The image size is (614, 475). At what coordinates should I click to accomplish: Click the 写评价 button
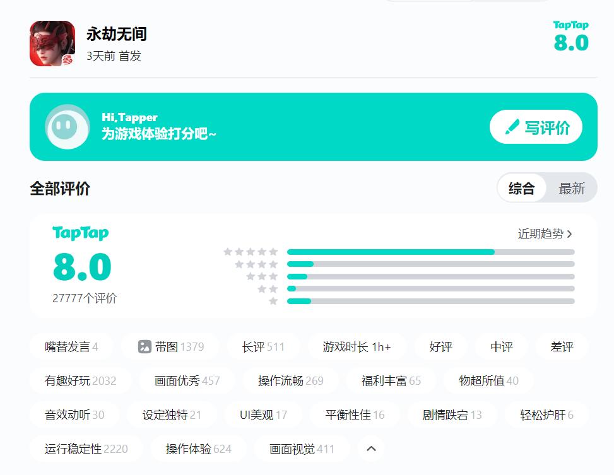click(536, 127)
